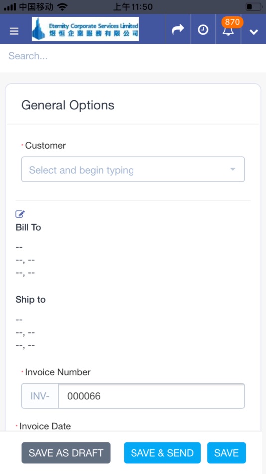Tap the battery indicator in status bar
Image resolution: width=266 pixels, height=474 pixels.
pos(254,6)
